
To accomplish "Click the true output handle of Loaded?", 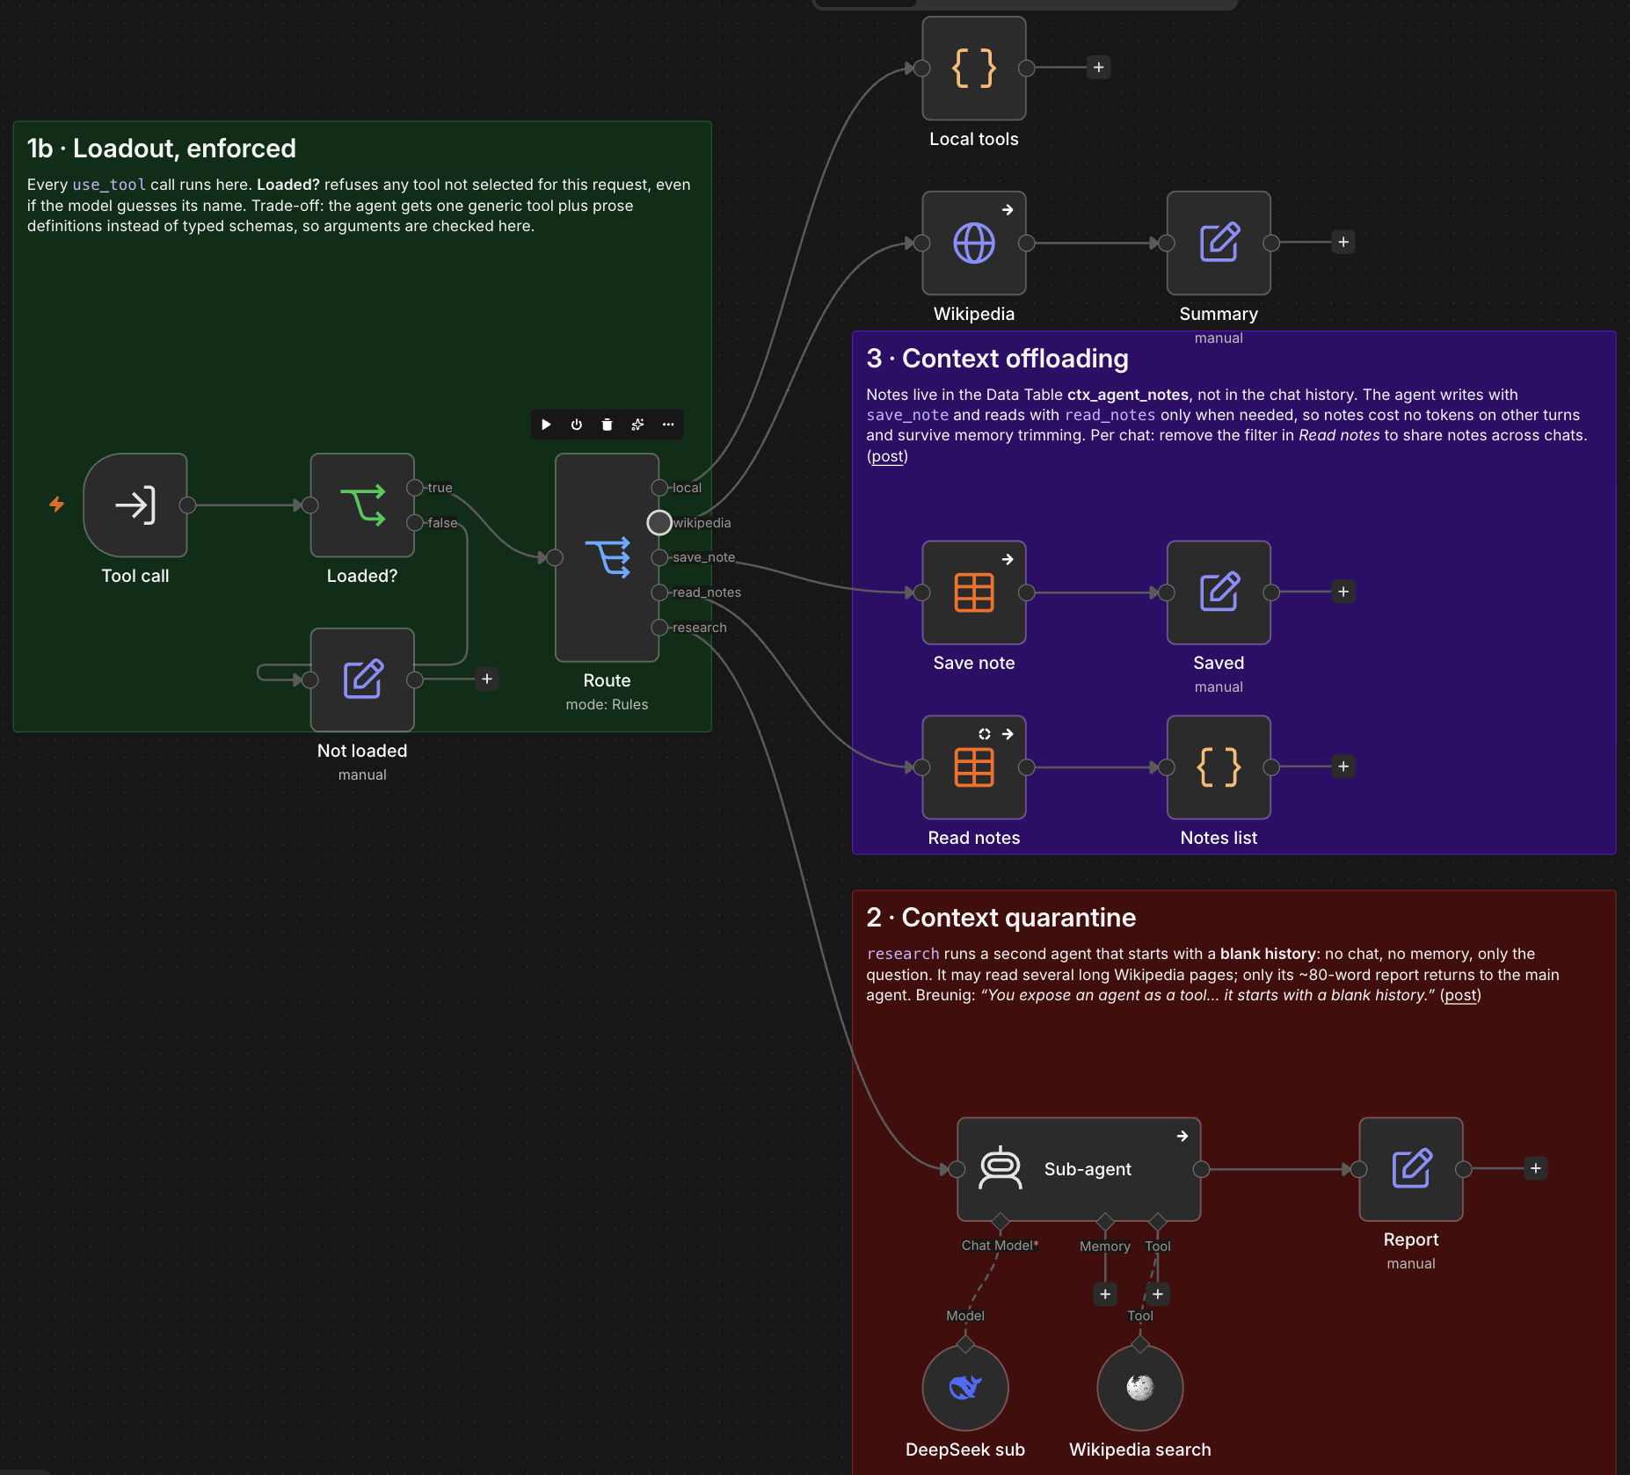I will coord(415,488).
